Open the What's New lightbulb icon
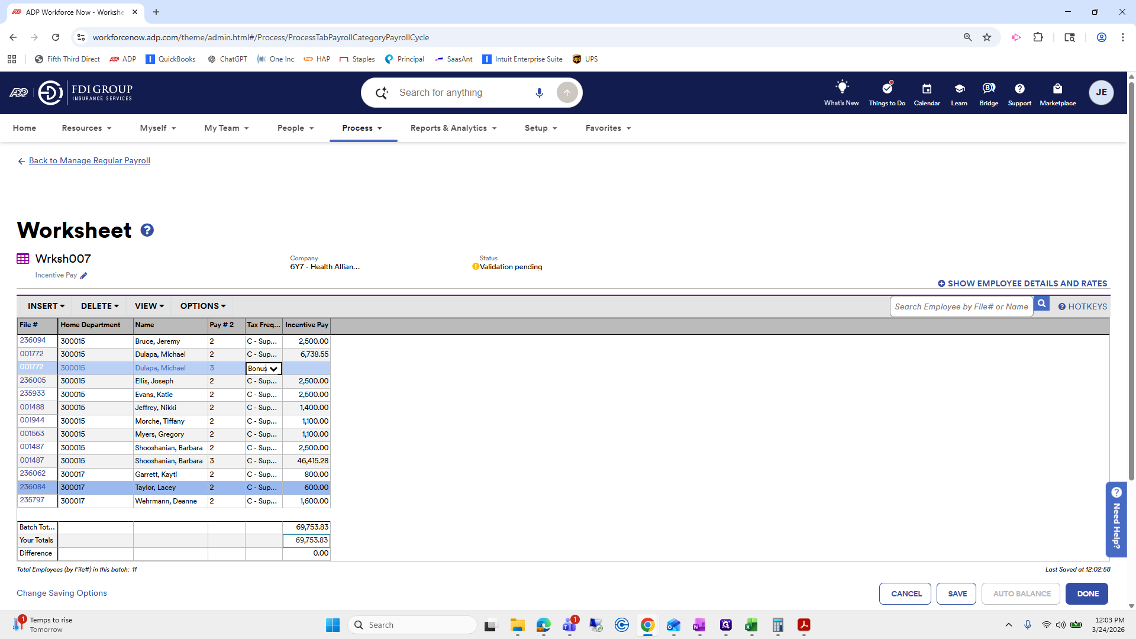Screen dimensions: 1136x639 [841, 88]
